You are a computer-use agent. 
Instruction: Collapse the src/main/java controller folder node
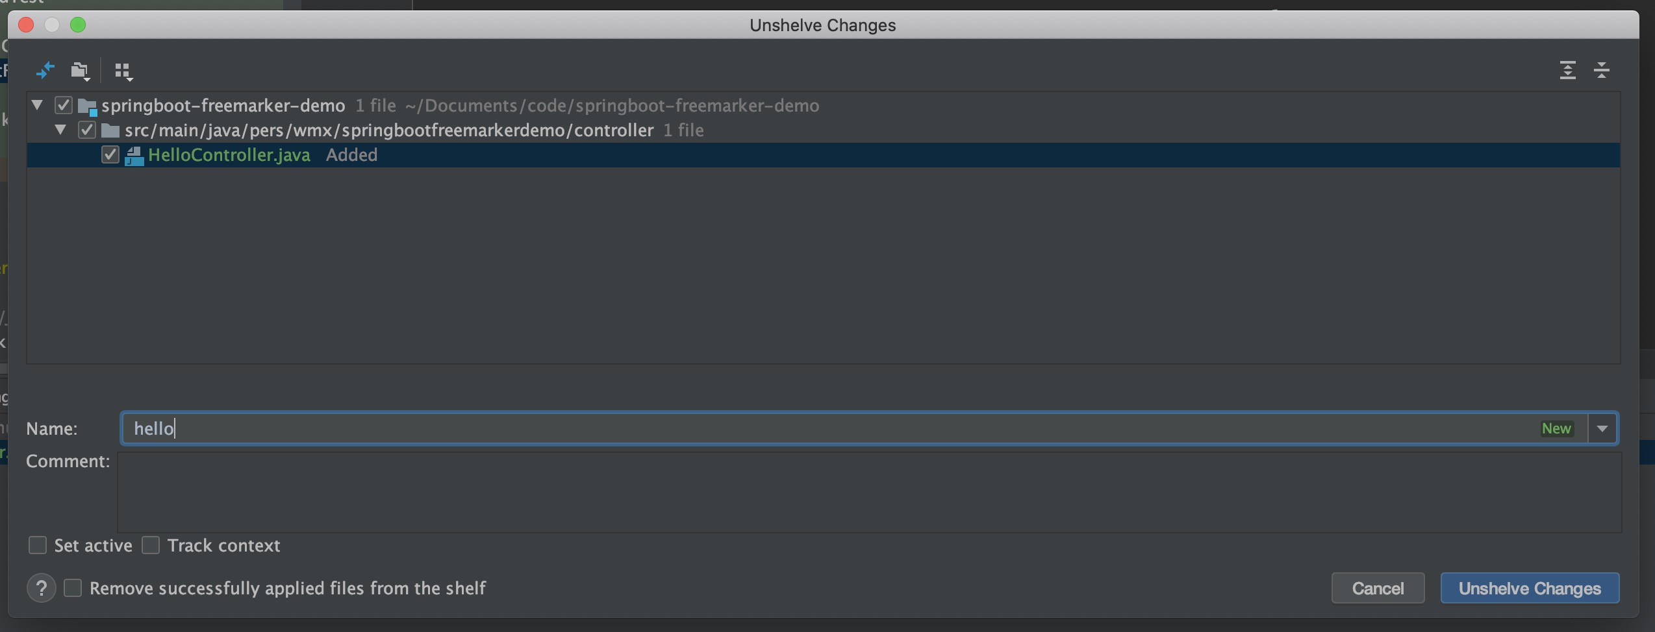[61, 130]
